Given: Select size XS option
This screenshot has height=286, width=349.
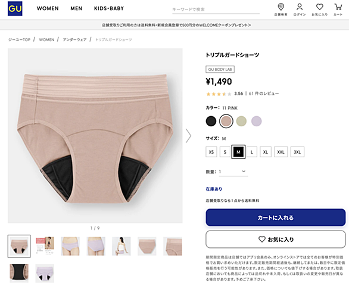Looking at the screenshot, I should coord(211,152).
